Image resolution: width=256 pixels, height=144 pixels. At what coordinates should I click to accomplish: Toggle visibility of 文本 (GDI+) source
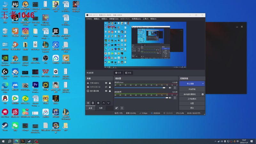coord(106,83)
